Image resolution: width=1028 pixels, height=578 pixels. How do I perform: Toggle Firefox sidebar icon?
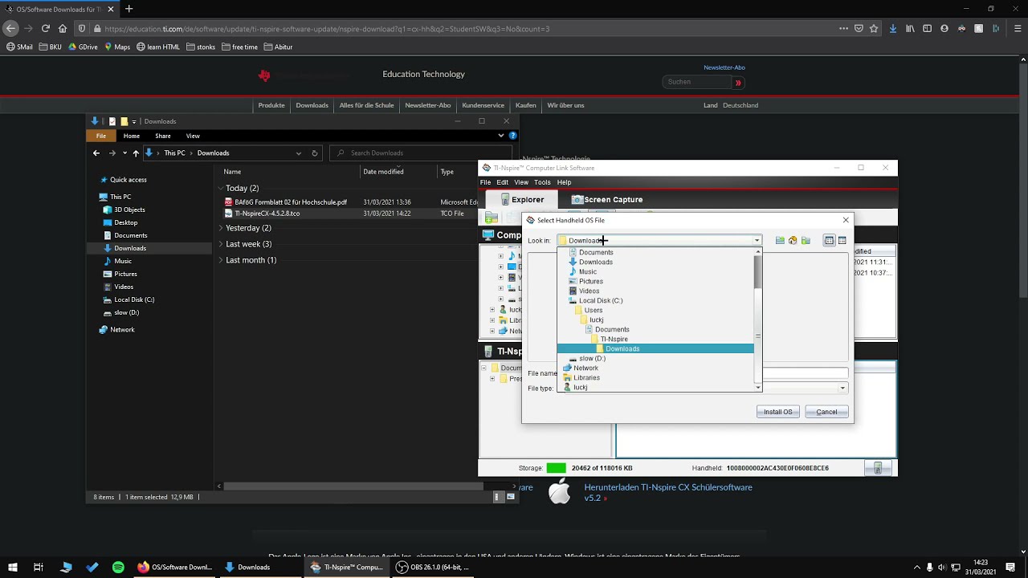click(x=927, y=28)
